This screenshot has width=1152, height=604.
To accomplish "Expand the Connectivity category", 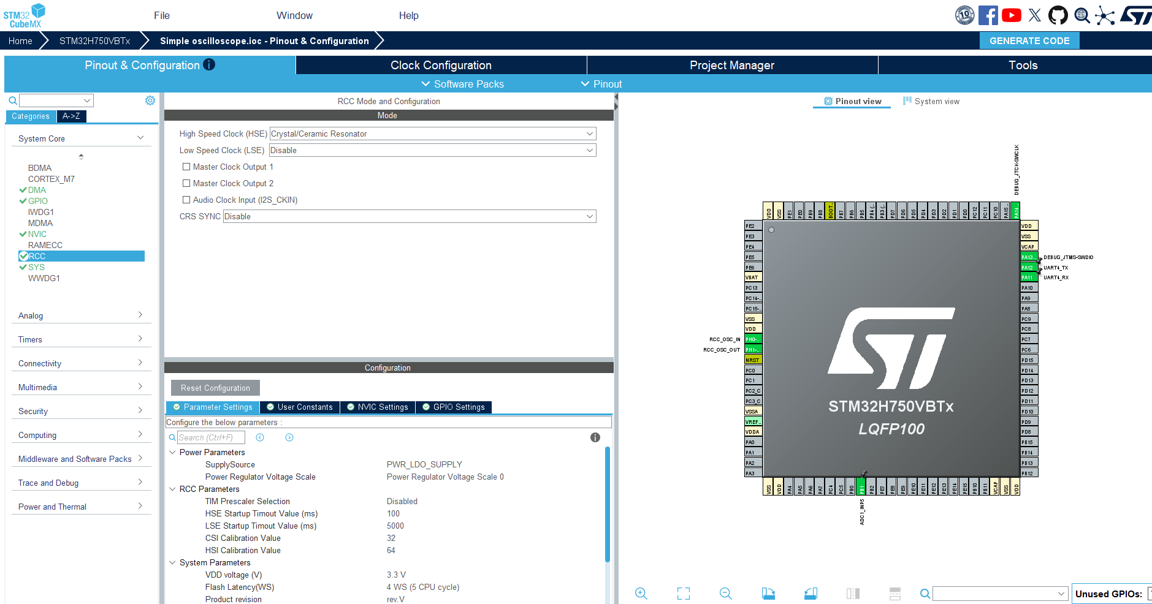I will 80,363.
